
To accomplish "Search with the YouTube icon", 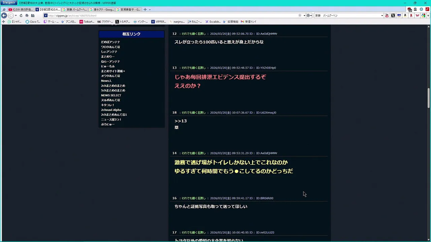I will [x=387, y=15].
